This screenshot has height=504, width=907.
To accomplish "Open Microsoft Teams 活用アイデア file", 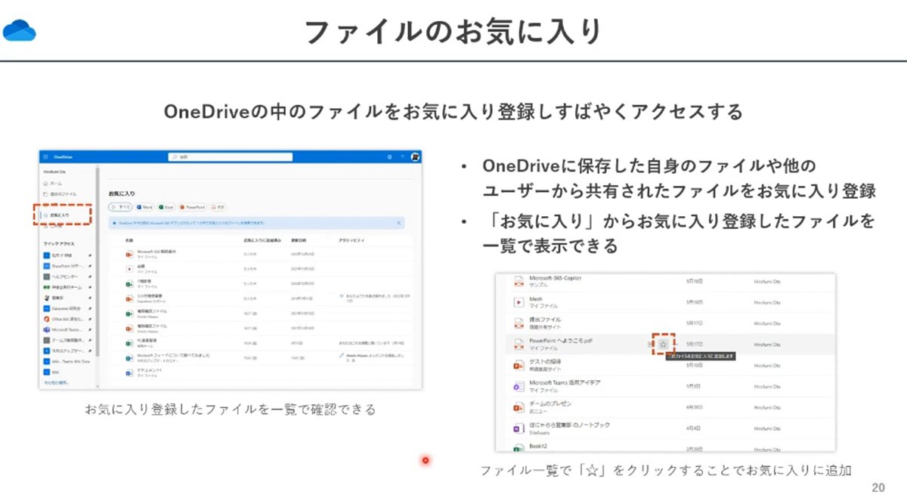I will point(565,382).
